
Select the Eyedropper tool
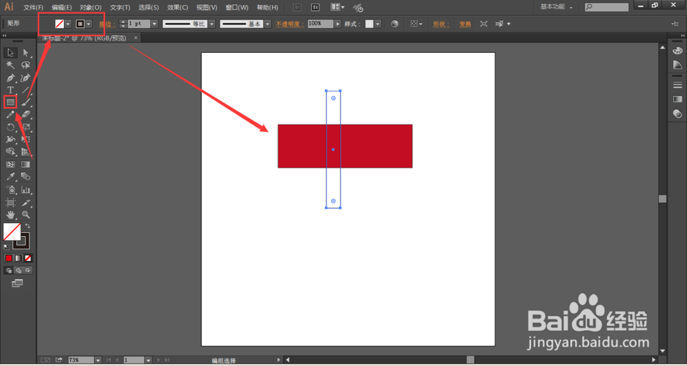point(10,177)
